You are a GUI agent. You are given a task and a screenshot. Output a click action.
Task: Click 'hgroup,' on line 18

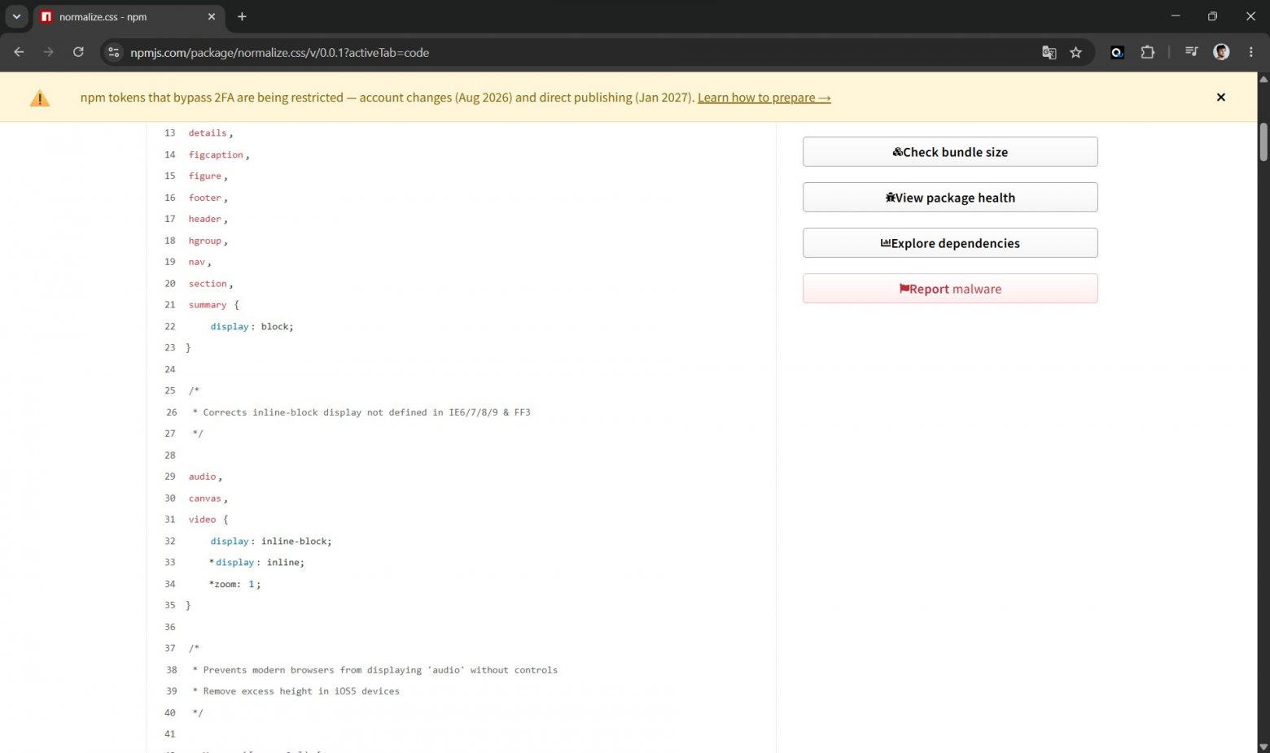click(x=208, y=241)
